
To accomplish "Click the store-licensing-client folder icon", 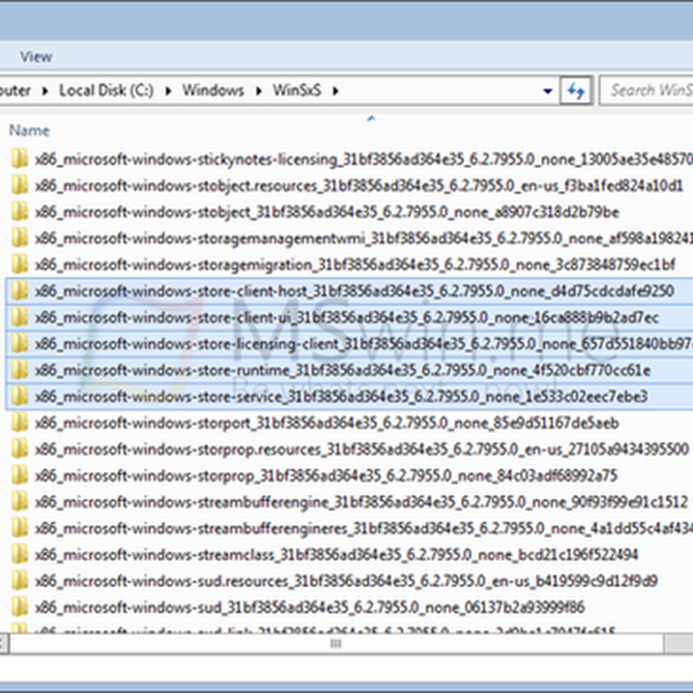I will coord(19,343).
